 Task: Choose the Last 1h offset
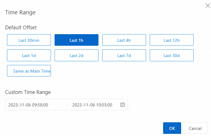77,40
